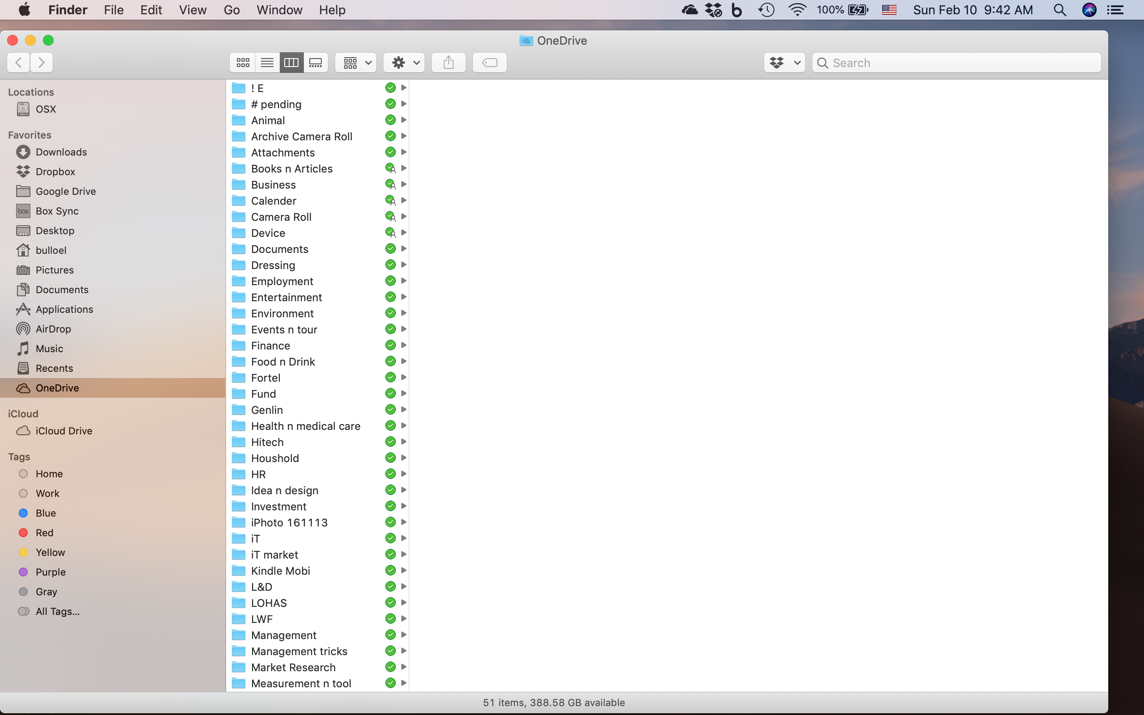
Task: Open Dropbox in the sidebar
Action: tap(113, 172)
